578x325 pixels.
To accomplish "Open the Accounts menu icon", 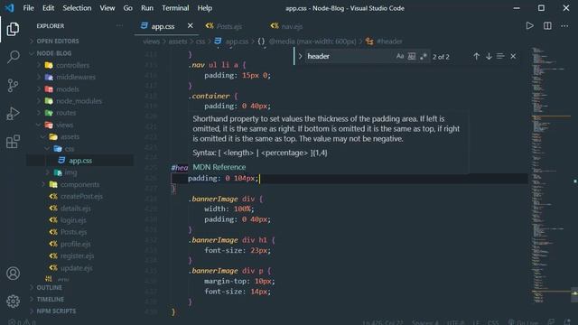I will [x=13, y=274].
